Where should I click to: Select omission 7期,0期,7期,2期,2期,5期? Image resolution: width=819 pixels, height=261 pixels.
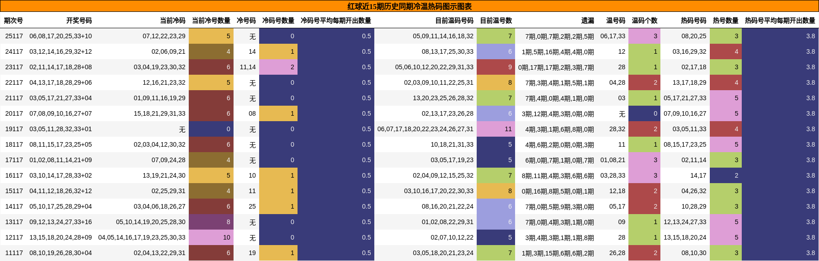(x=560, y=36)
